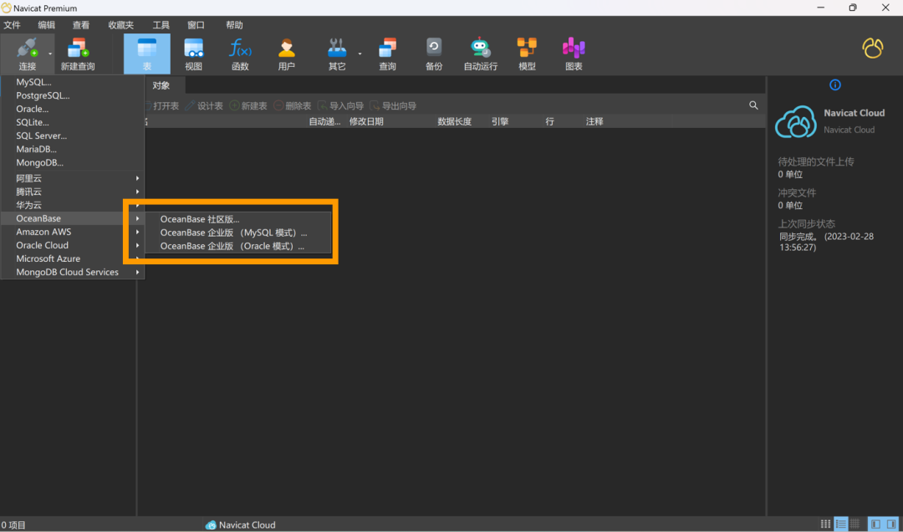Select the OceanBase menu item
Screen dimensions: 903x532
click(x=73, y=218)
